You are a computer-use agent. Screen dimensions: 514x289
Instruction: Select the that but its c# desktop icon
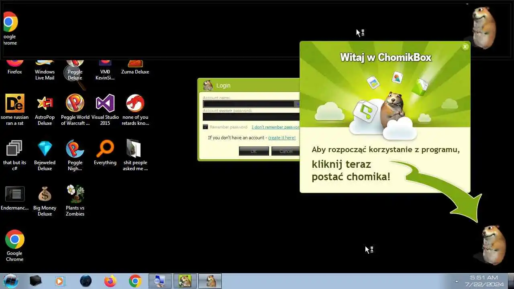[15, 155]
